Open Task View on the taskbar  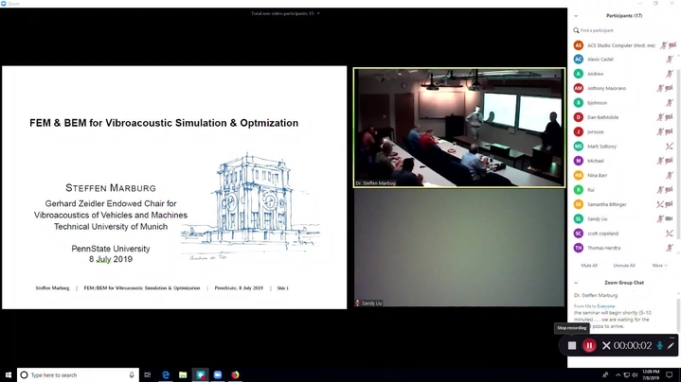coord(148,375)
